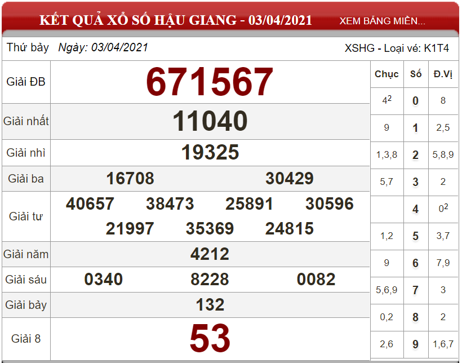This screenshot has width=462, height=363.
Task: Click digit 6 in the Số column
Action: [415, 263]
